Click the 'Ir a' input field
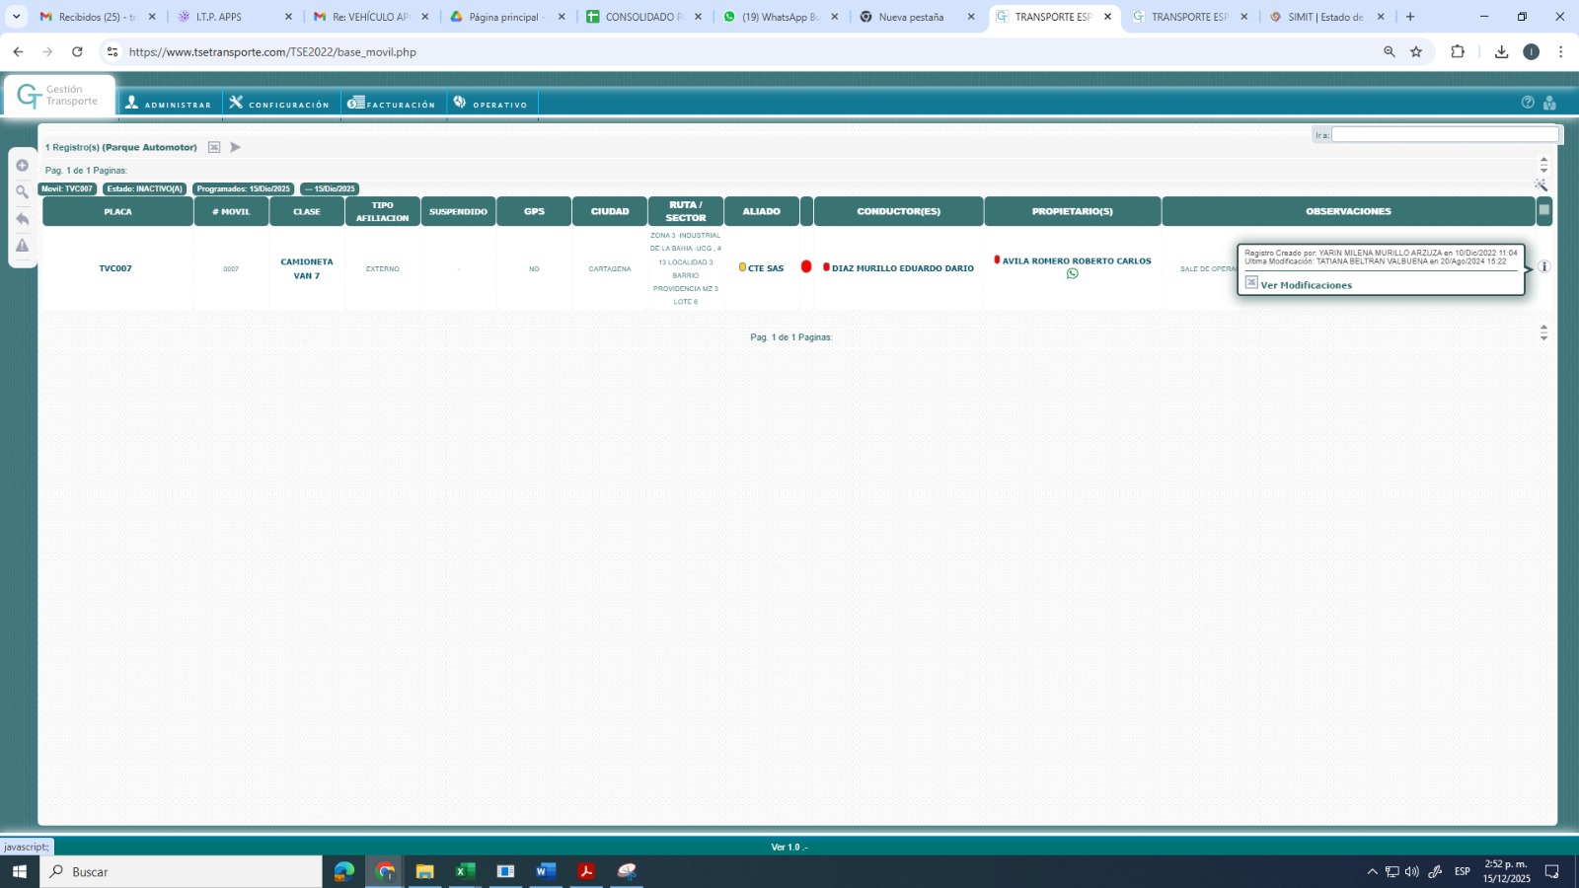The width and height of the screenshot is (1579, 888). click(1444, 134)
